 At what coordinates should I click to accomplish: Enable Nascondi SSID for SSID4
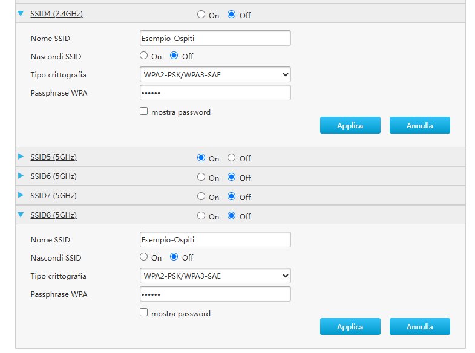tap(144, 56)
